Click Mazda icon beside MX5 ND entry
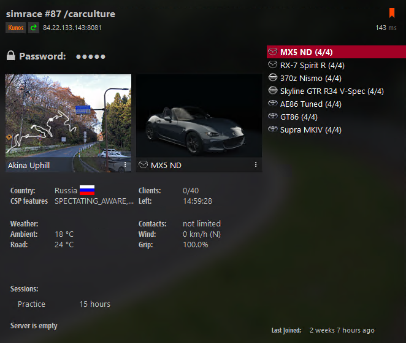Viewport: 406px width, 343px height. (x=273, y=52)
